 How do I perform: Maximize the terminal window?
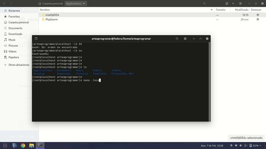[x=200, y=38]
